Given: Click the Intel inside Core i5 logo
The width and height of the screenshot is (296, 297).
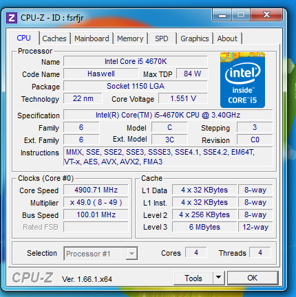Looking at the screenshot, I should 242,80.
